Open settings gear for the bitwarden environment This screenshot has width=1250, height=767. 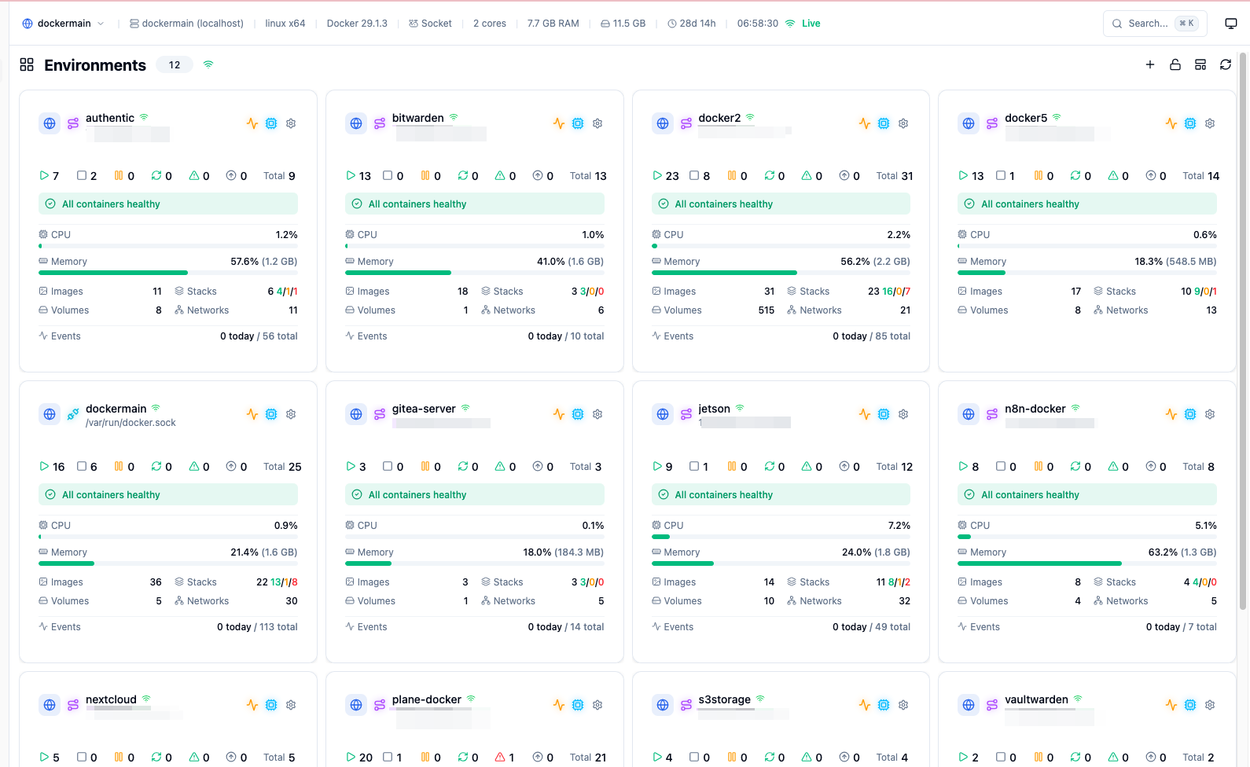tap(597, 123)
